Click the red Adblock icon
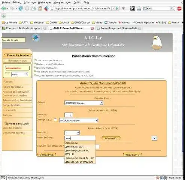 [x=179, y=8]
